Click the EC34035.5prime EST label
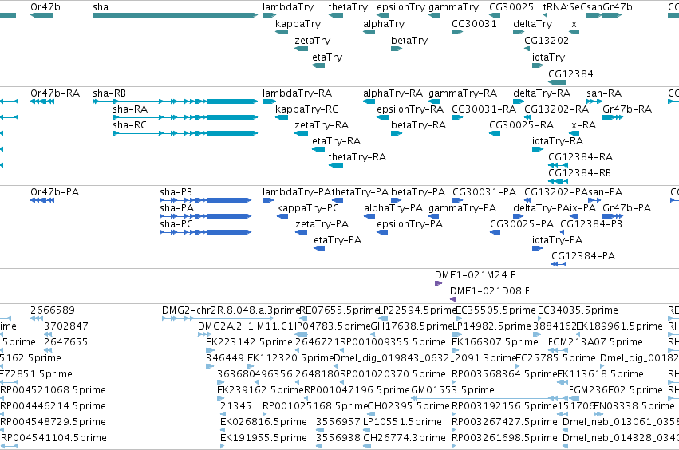679x450 pixels. [578, 310]
